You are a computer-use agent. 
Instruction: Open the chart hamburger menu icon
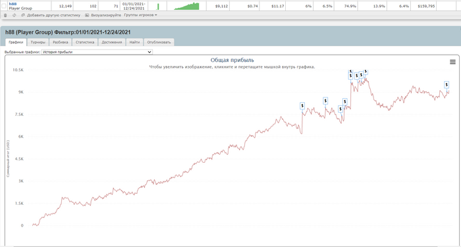point(452,62)
